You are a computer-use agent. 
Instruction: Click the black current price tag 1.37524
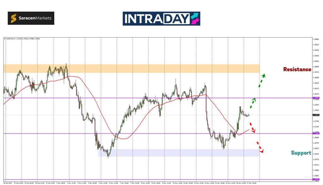[x=316, y=115]
